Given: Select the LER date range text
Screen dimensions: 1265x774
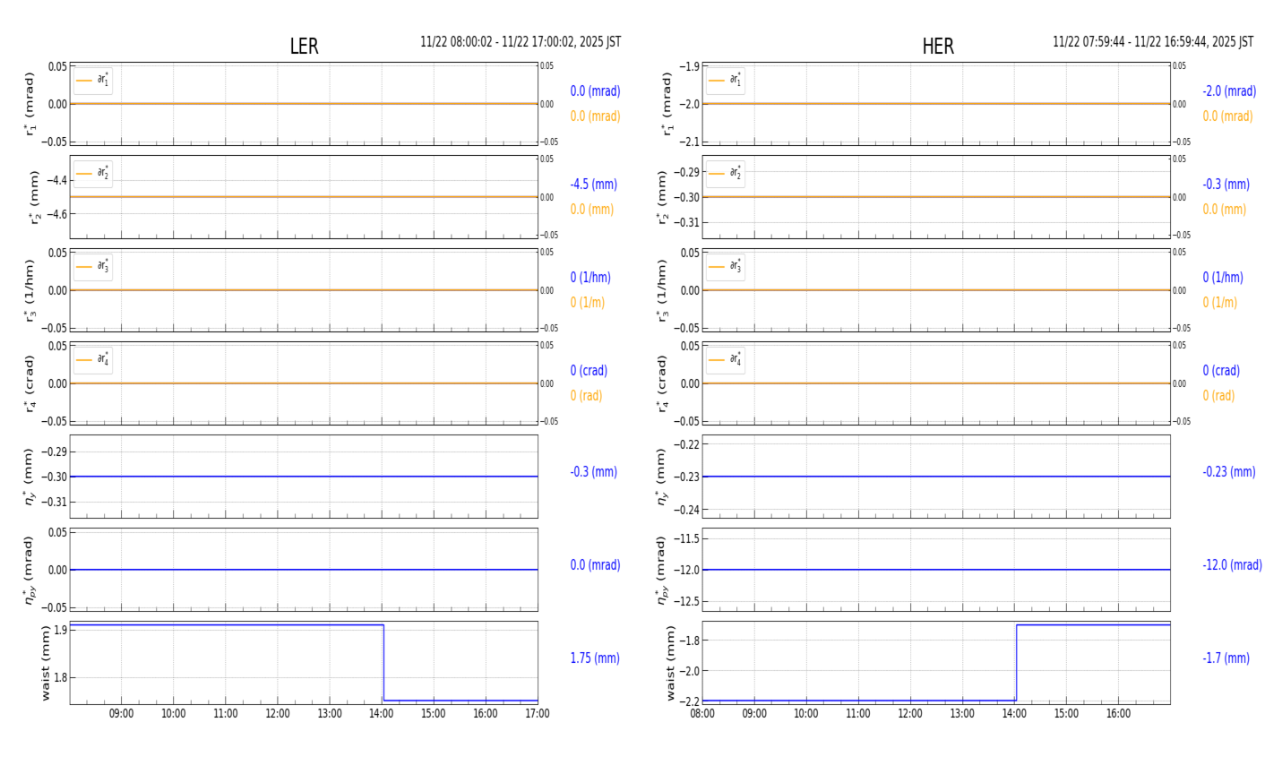Looking at the screenshot, I should [x=520, y=42].
